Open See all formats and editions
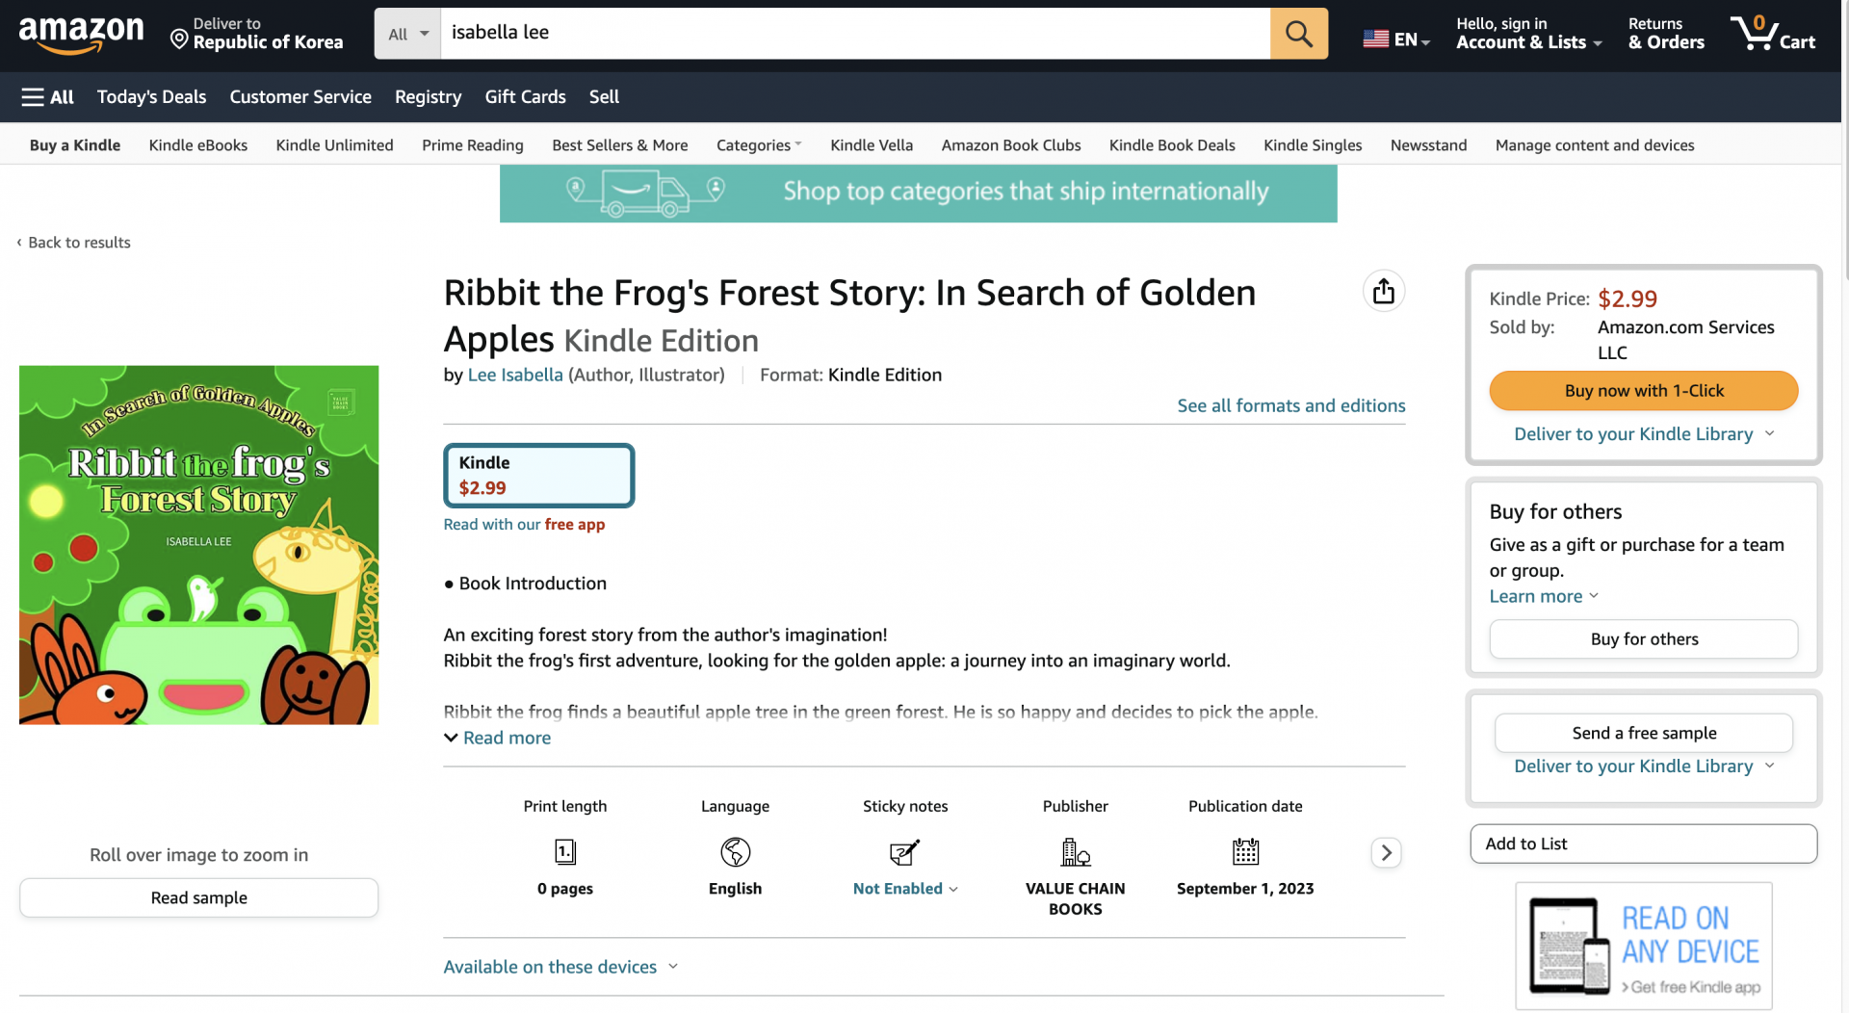The width and height of the screenshot is (1849, 1013). coord(1290,405)
